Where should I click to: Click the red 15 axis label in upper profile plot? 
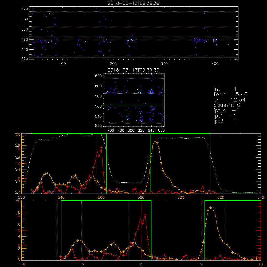point(18,148)
